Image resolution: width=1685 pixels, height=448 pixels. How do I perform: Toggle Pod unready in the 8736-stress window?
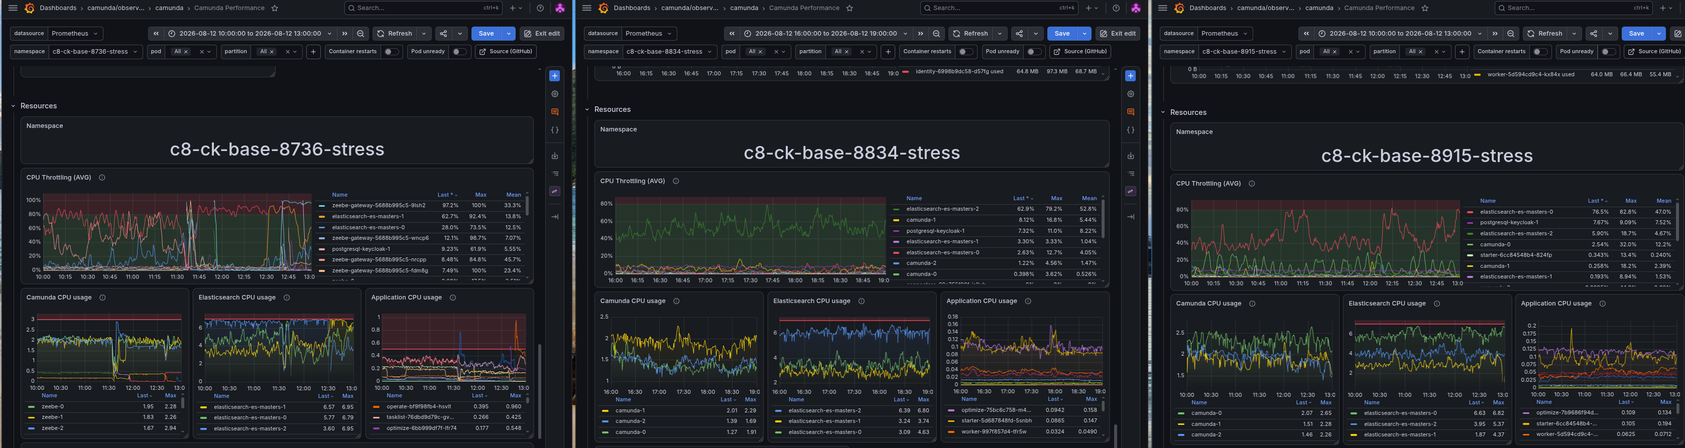[x=459, y=52]
